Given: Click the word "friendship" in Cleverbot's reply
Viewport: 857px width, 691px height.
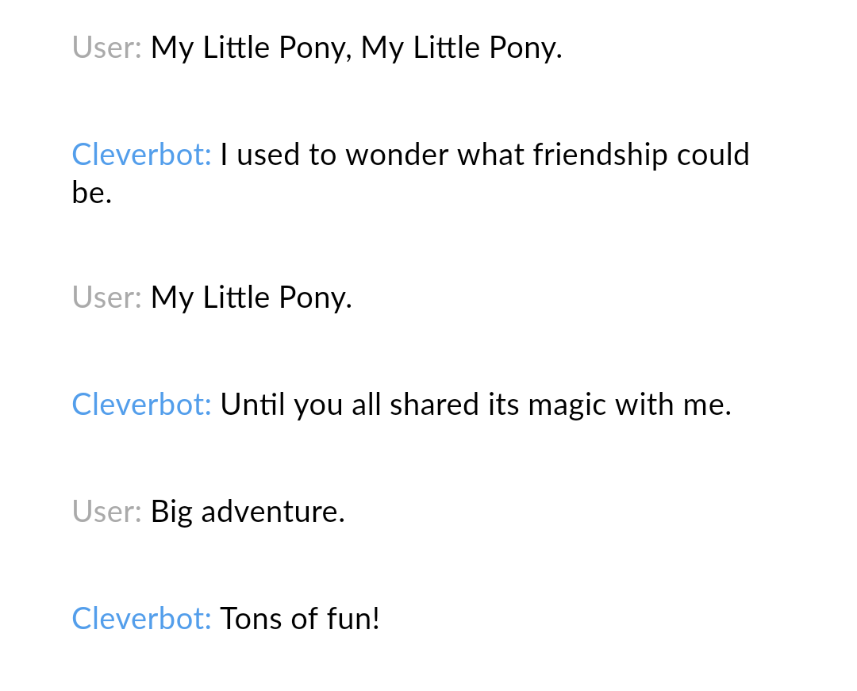Looking at the screenshot, I should pyautogui.click(x=600, y=155).
